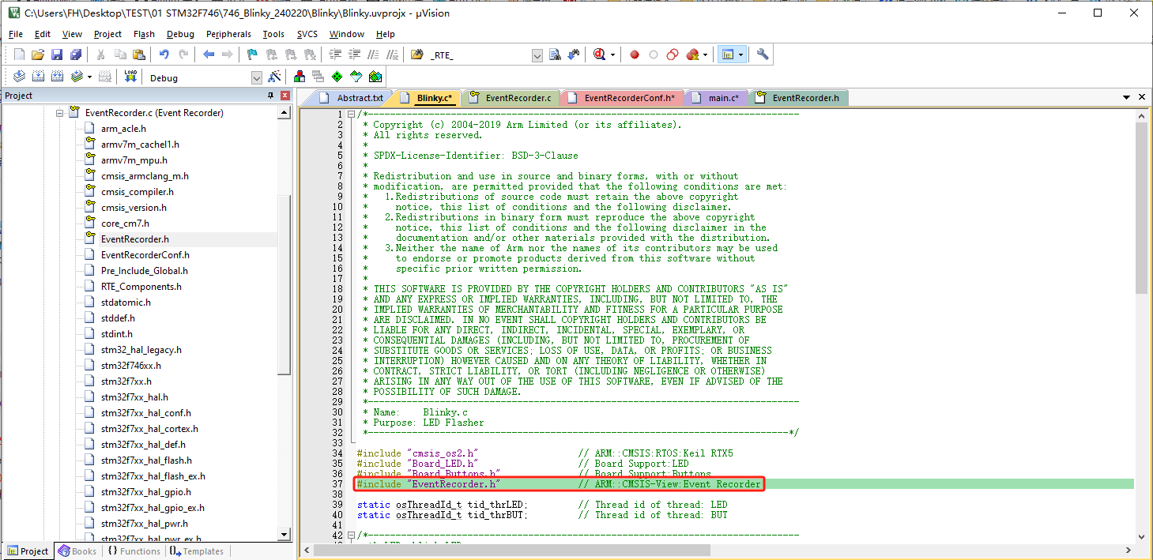Viewport: 1153px width, 560px height.
Task: Open the Peripherals menu
Action: pyautogui.click(x=228, y=34)
